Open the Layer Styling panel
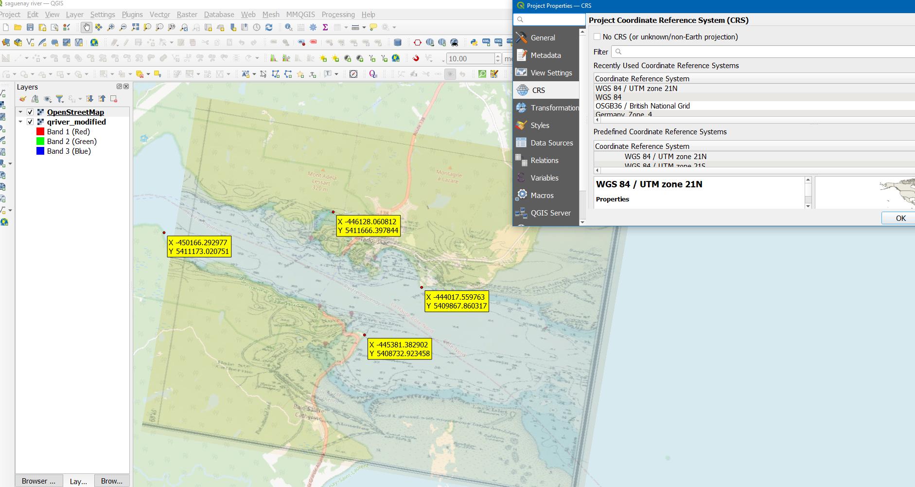The height and width of the screenshot is (487, 915). 23,98
